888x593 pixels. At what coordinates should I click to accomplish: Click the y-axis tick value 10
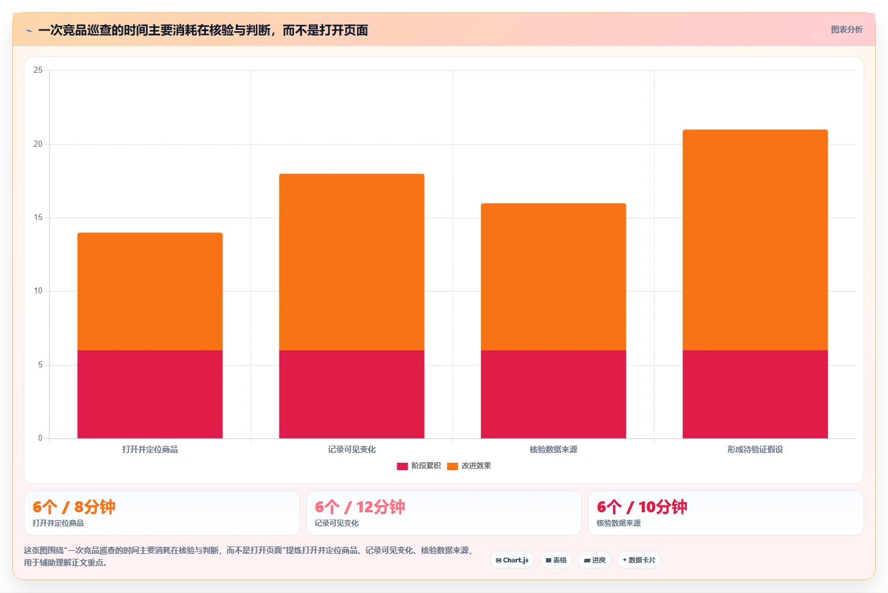(x=38, y=291)
